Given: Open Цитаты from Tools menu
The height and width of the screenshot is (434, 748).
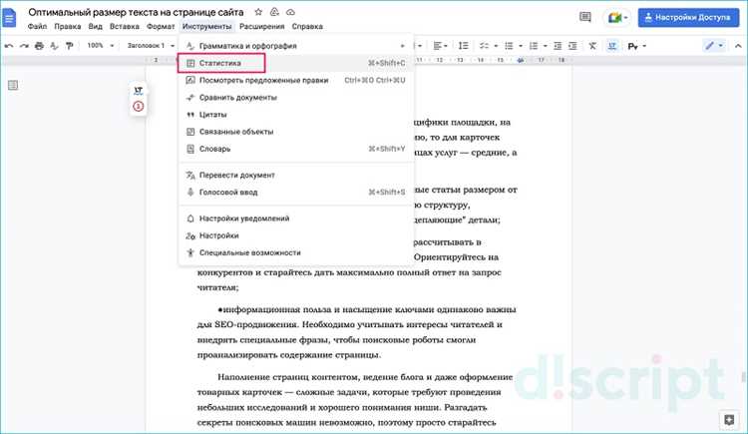Looking at the screenshot, I should (x=296, y=115).
